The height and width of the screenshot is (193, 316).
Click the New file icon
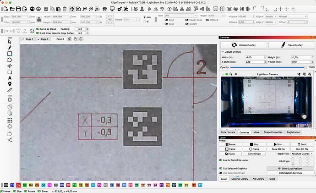pyautogui.click(x=6, y=9)
